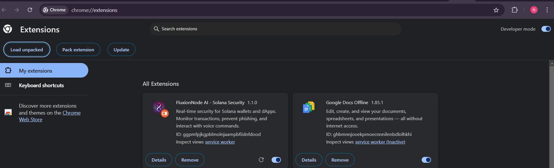Inspect the service worker (Inactive) link
Image resolution: width=554 pixels, height=168 pixels.
coord(380,142)
